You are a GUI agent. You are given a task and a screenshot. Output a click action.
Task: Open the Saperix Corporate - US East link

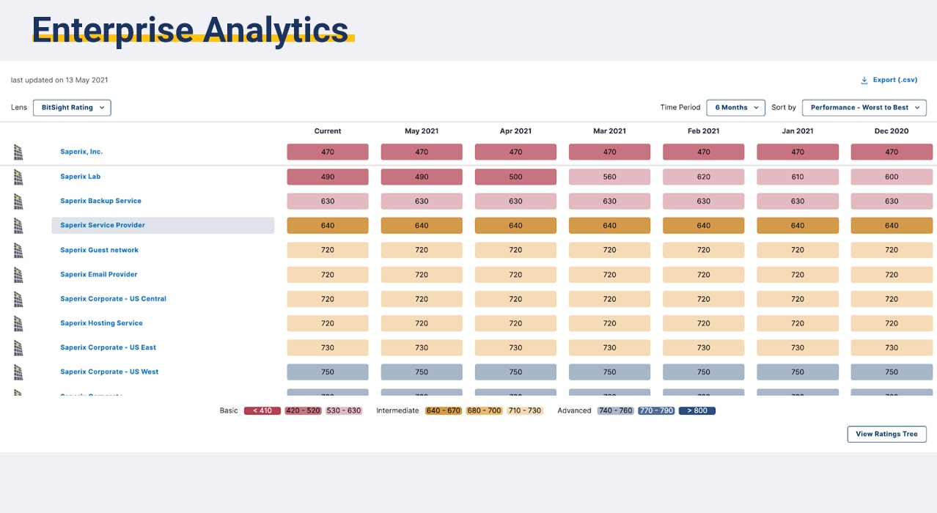click(108, 347)
